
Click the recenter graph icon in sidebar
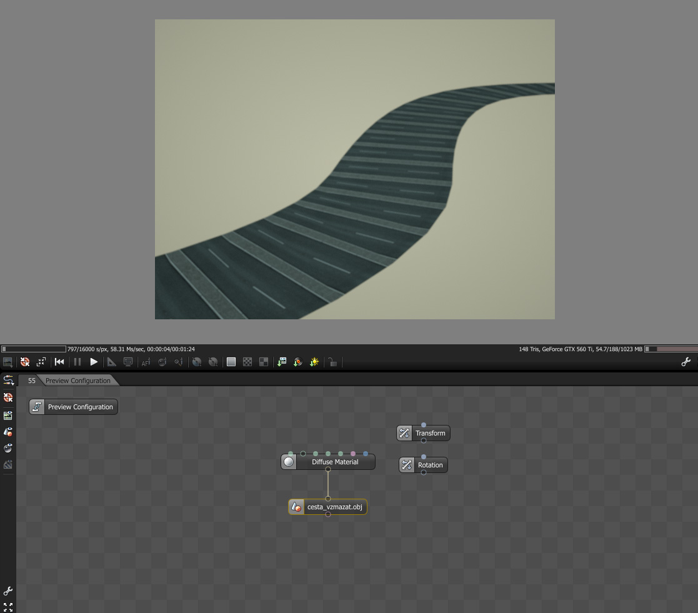(8, 397)
